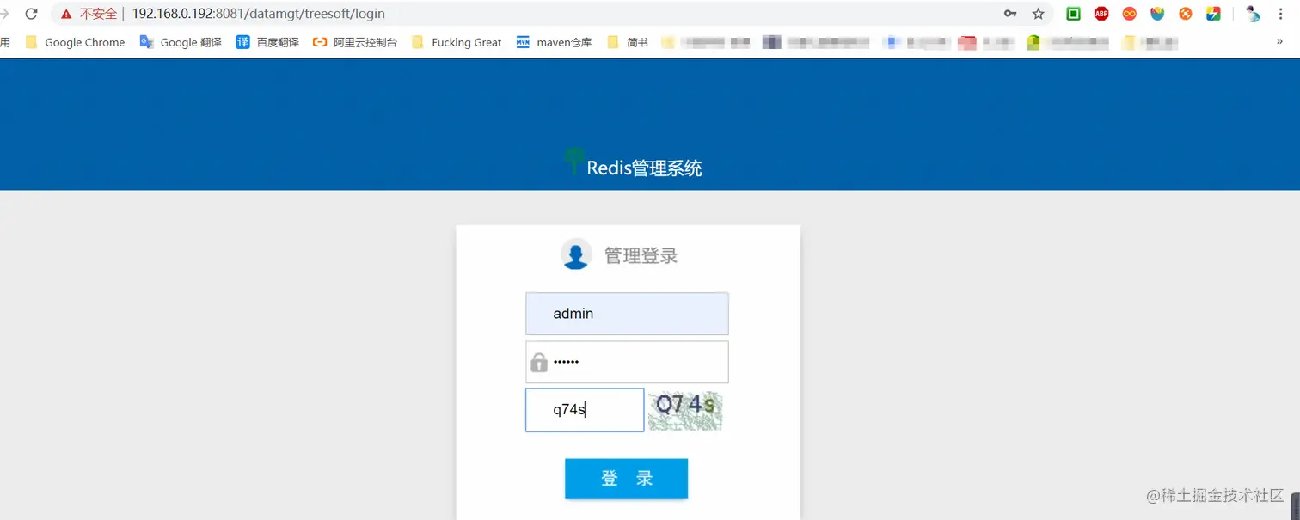Reload the page with the refresh icon
The image size is (1300, 520).
(x=32, y=14)
